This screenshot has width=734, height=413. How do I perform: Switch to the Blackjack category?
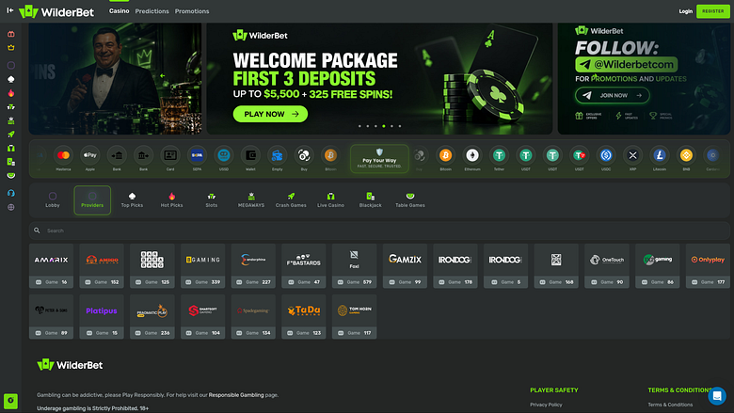[x=370, y=200]
